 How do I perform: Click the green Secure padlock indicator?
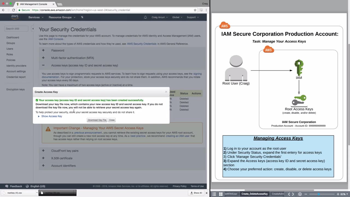coord(24,10)
